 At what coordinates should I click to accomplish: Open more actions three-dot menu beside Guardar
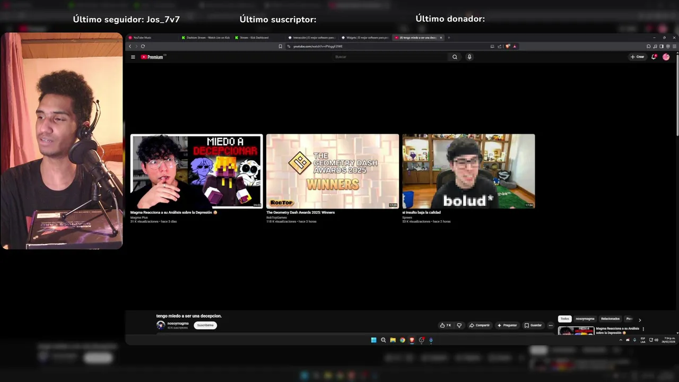click(551, 325)
